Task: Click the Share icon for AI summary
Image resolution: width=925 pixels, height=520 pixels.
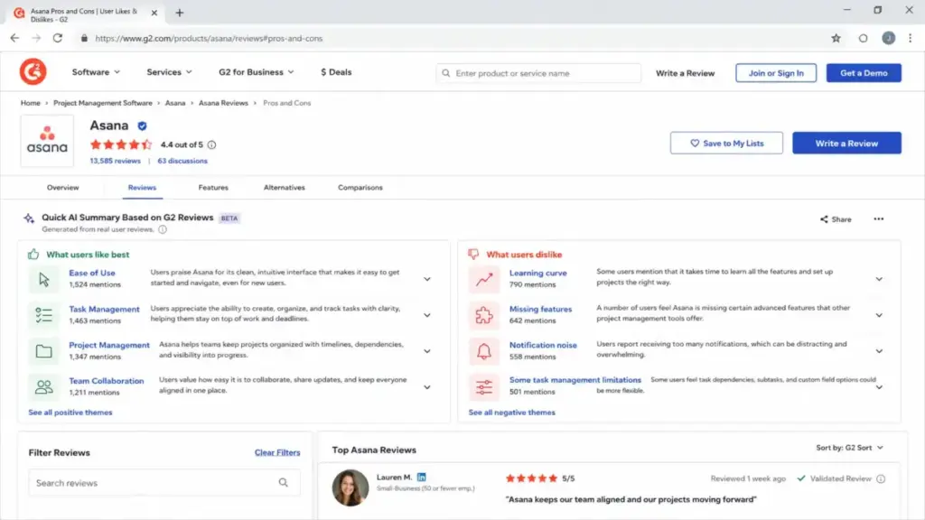Action: pos(824,219)
